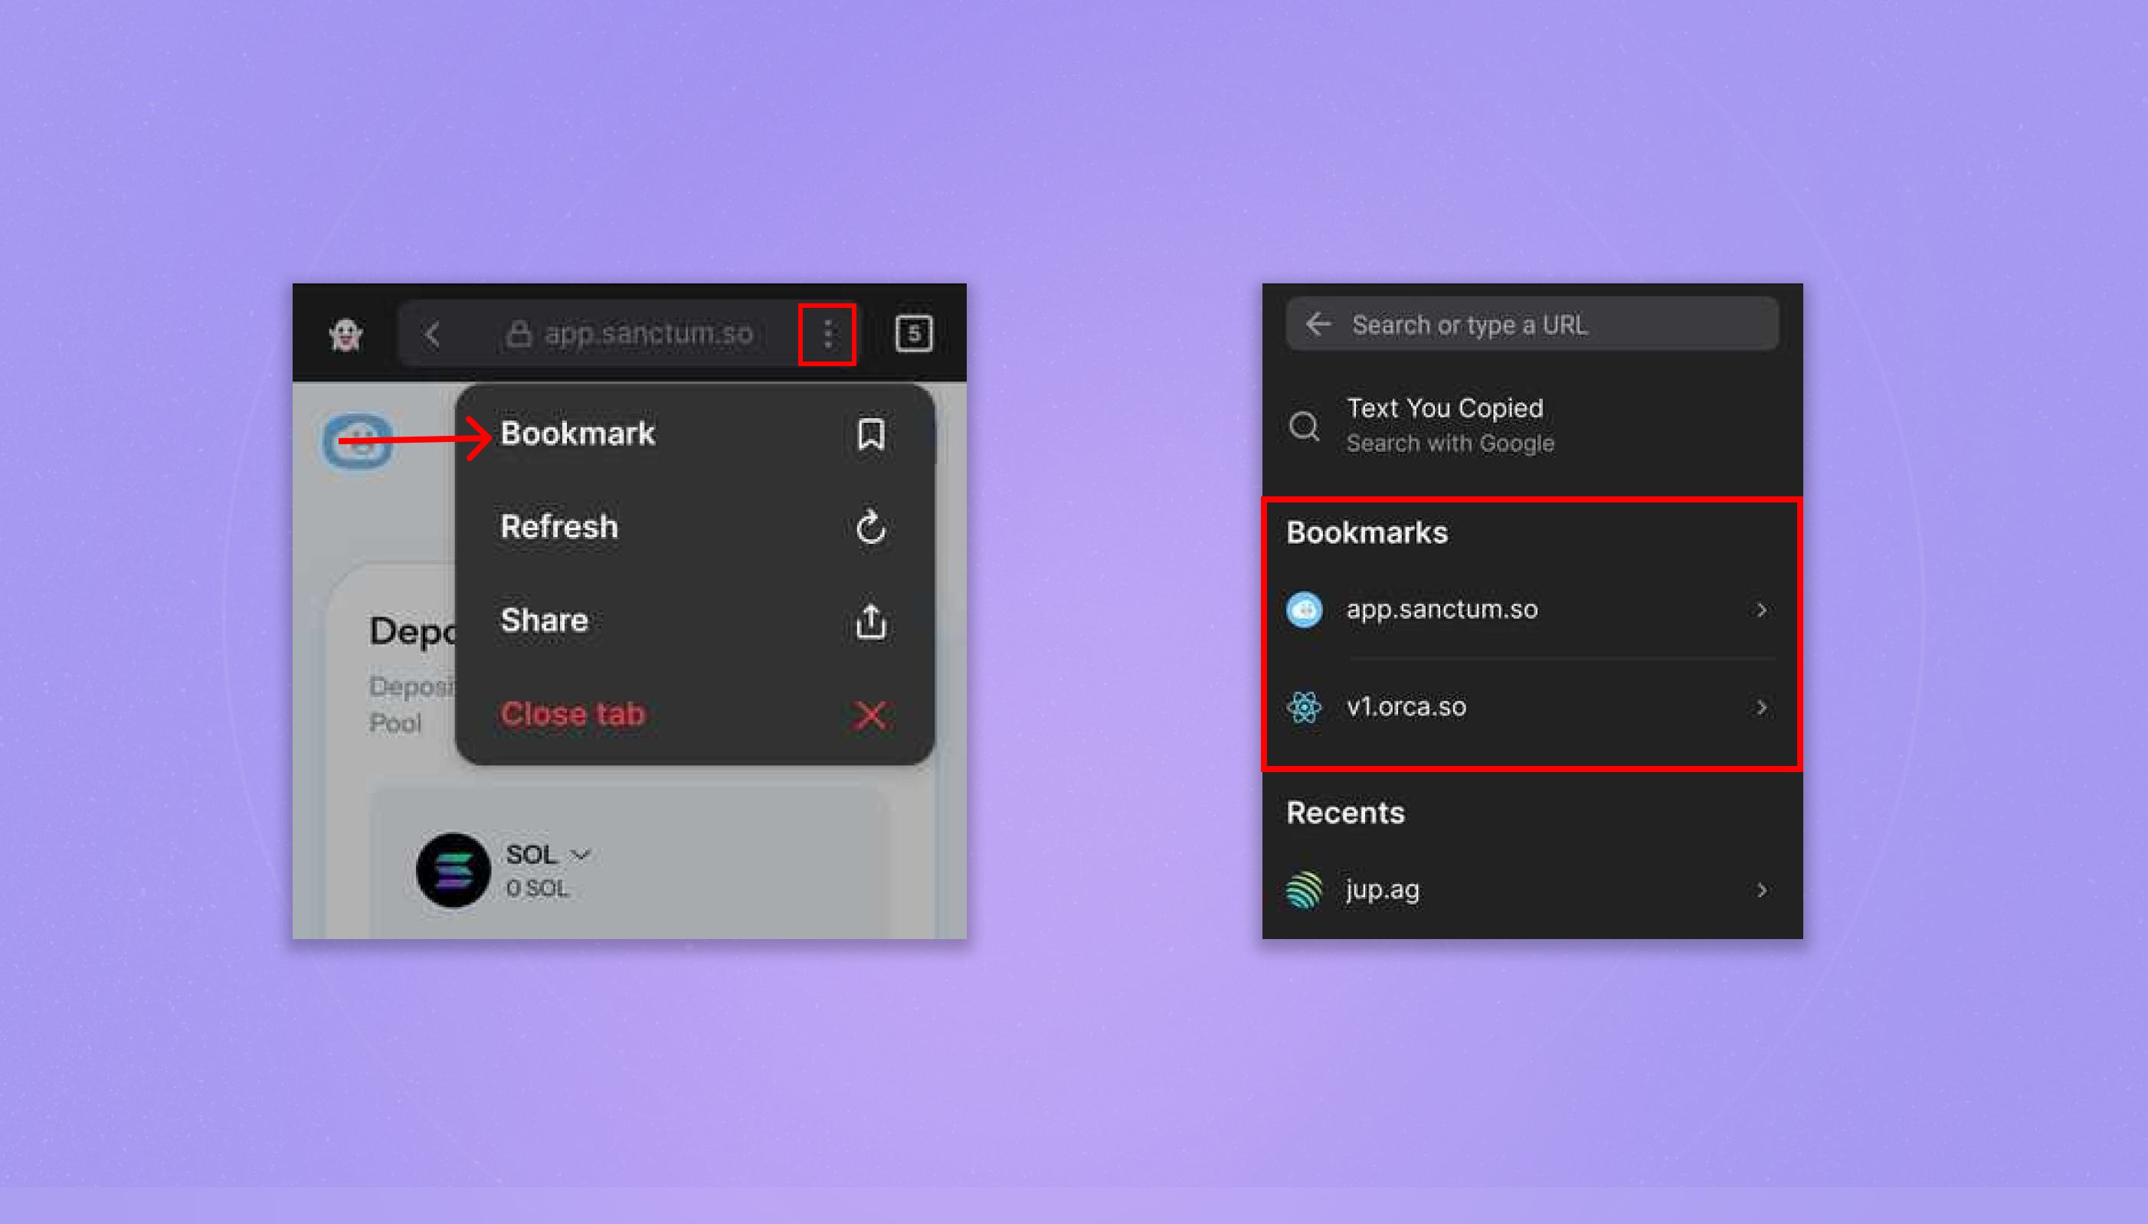Click the jup.ag favicon
Image resolution: width=2148 pixels, height=1224 pixels.
(x=1304, y=889)
